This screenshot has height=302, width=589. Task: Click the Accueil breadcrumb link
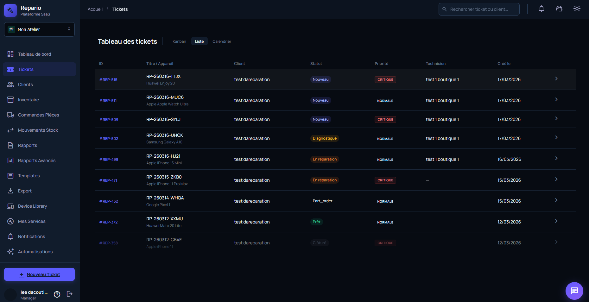pos(95,9)
